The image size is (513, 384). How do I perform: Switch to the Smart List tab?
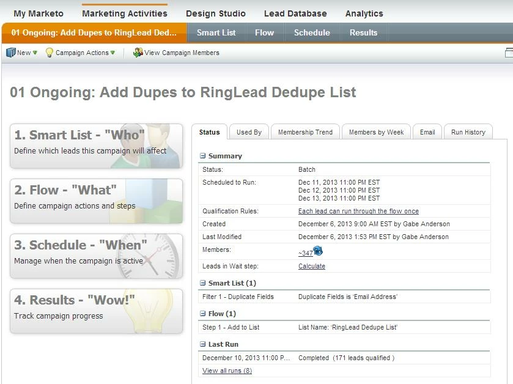216,32
